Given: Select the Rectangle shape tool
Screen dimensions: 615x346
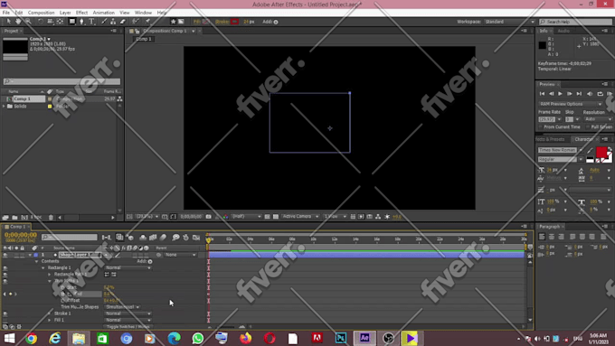Looking at the screenshot, I should [x=72, y=22].
